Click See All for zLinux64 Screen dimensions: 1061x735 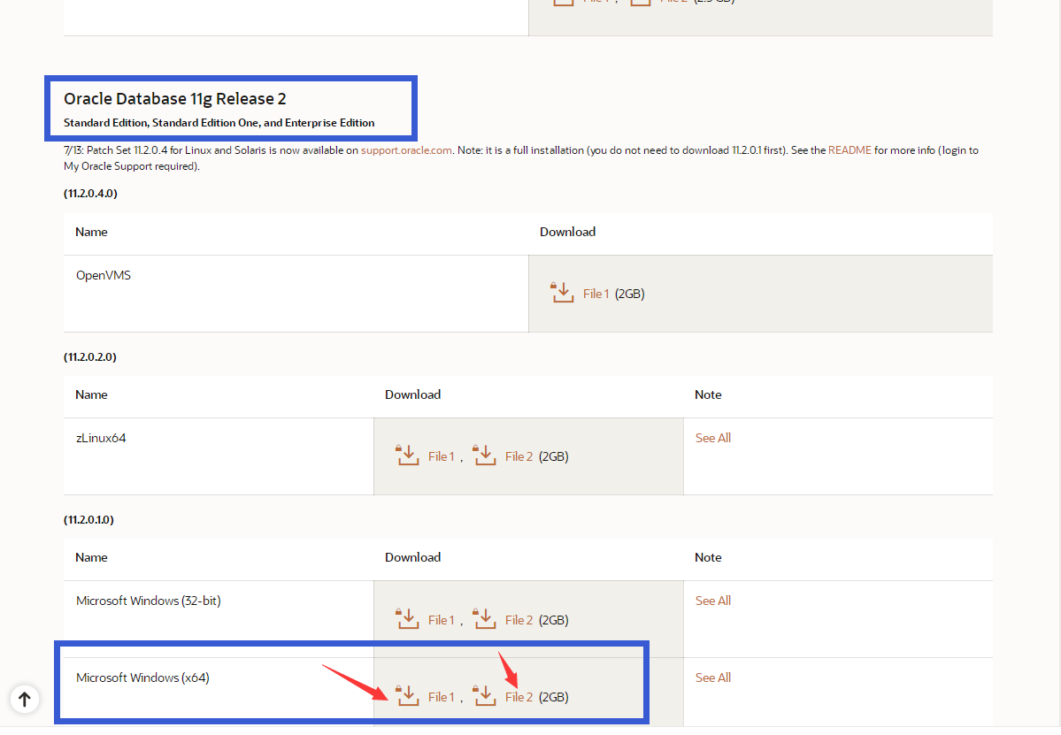[x=713, y=438]
